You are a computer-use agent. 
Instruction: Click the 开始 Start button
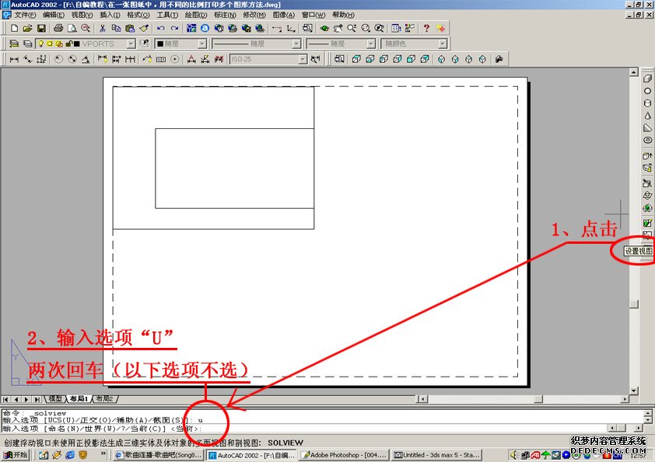(x=15, y=456)
